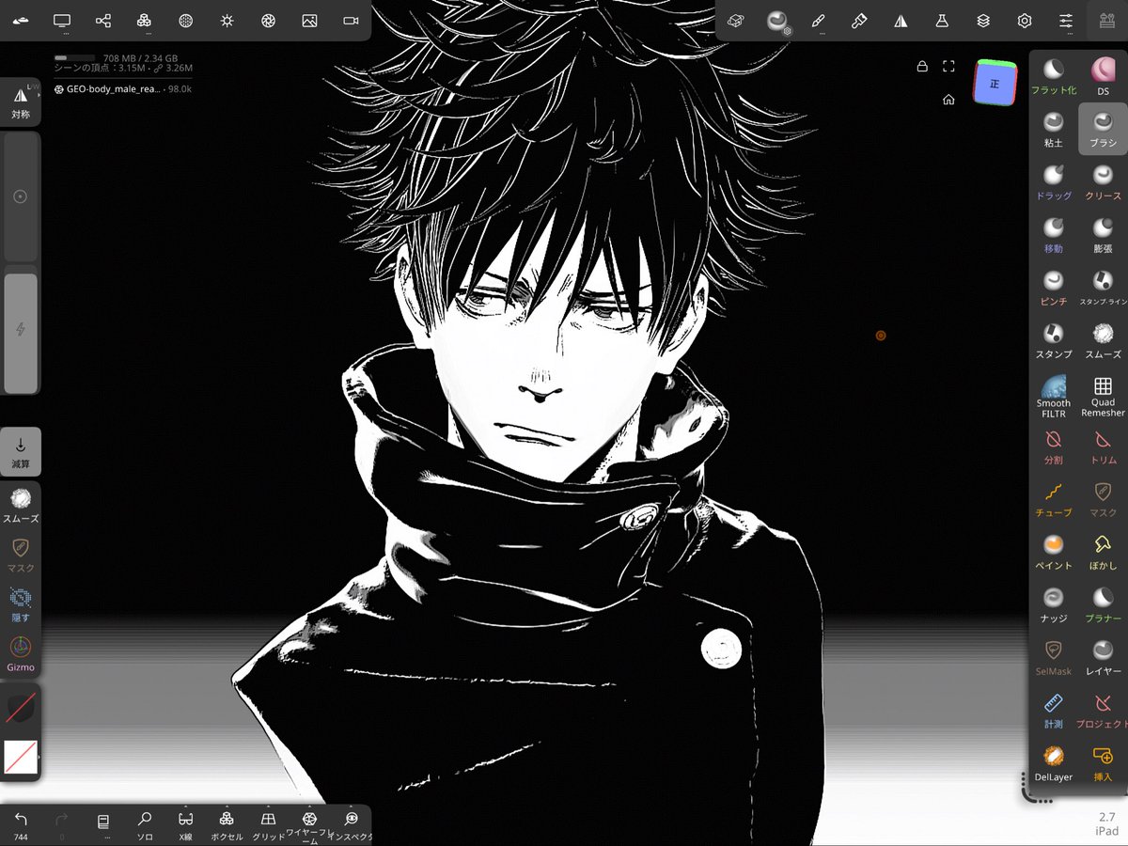Select the ブラシ brush tool
The image size is (1128, 846).
[x=1103, y=128]
